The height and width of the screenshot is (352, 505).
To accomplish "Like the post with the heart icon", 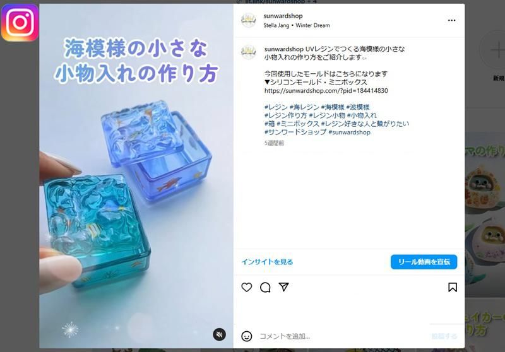I will pyautogui.click(x=247, y=287).
